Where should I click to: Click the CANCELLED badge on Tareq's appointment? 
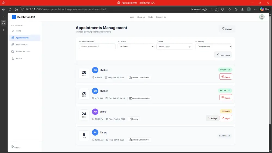click(224, 136)
